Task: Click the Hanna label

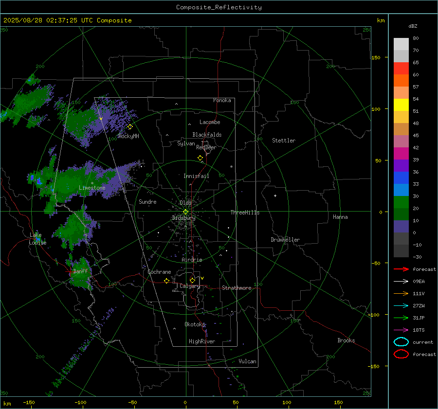Action: pos(340,217)
